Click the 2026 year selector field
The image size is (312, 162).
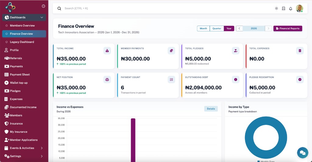(254, 28)
